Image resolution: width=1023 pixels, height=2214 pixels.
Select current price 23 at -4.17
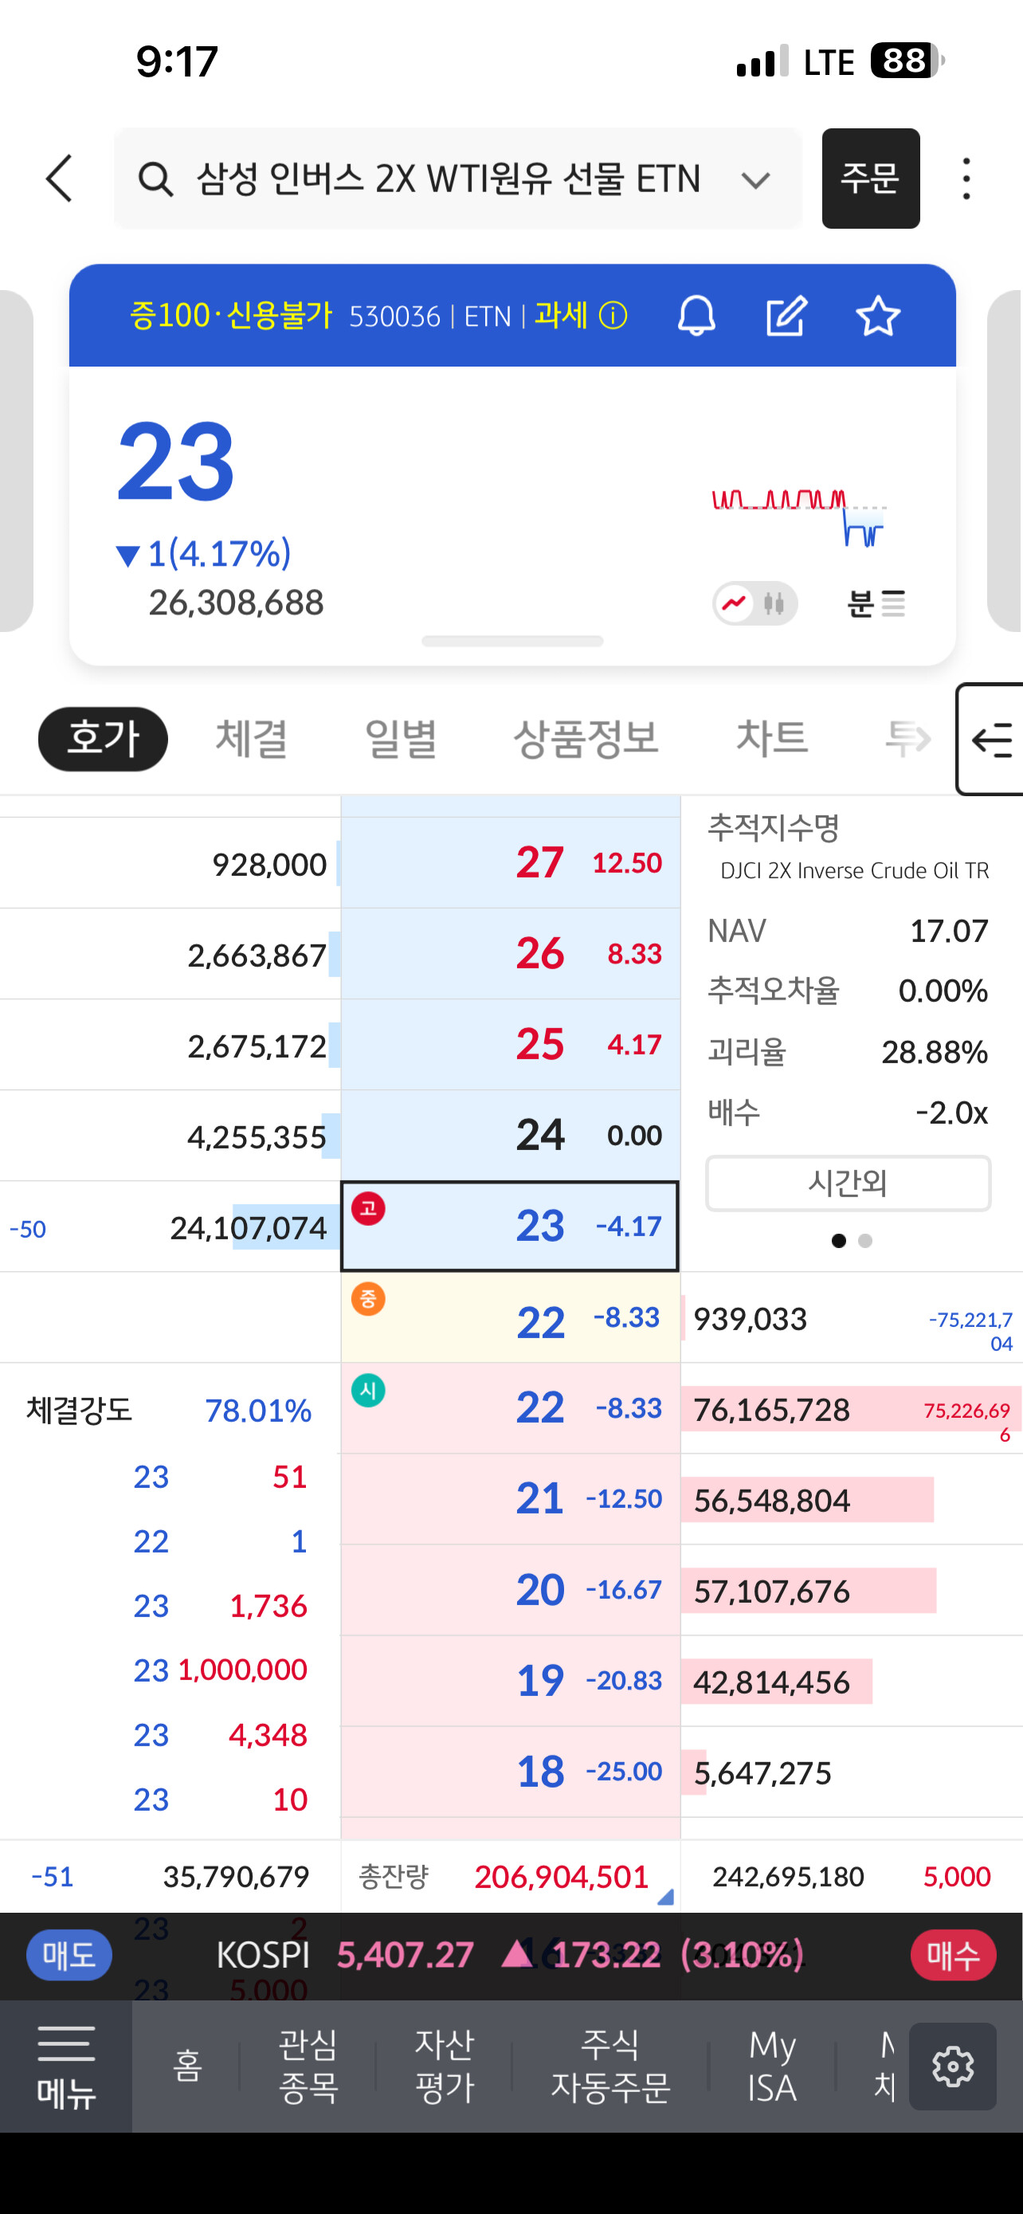coord(510,1227)
